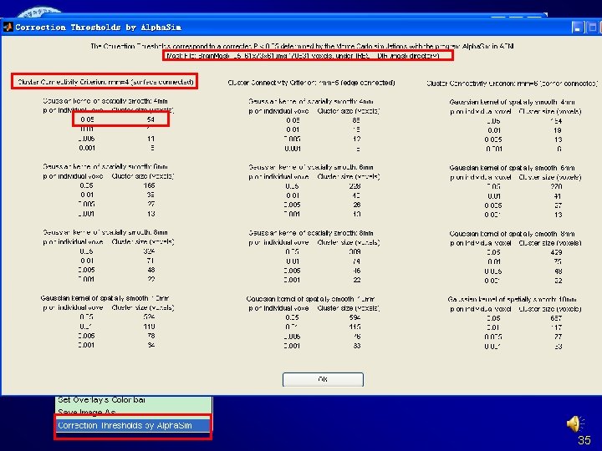Click the OK button in the AlphaSim dialog
Screen dimensions: 602x451
[323, 379]
